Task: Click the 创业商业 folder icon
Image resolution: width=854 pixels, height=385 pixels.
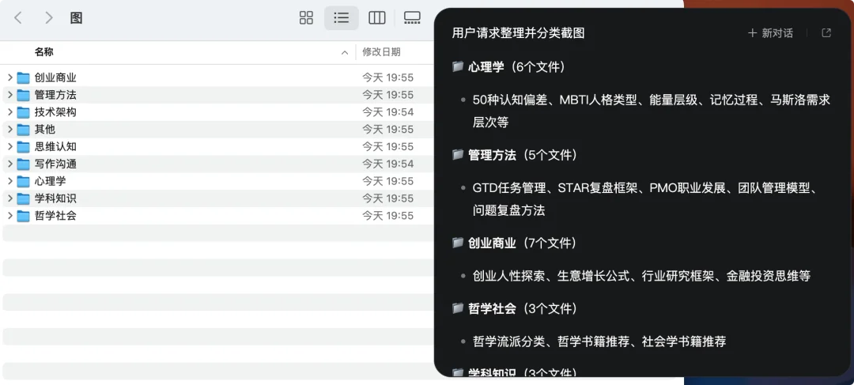Action: coord(23,78)
